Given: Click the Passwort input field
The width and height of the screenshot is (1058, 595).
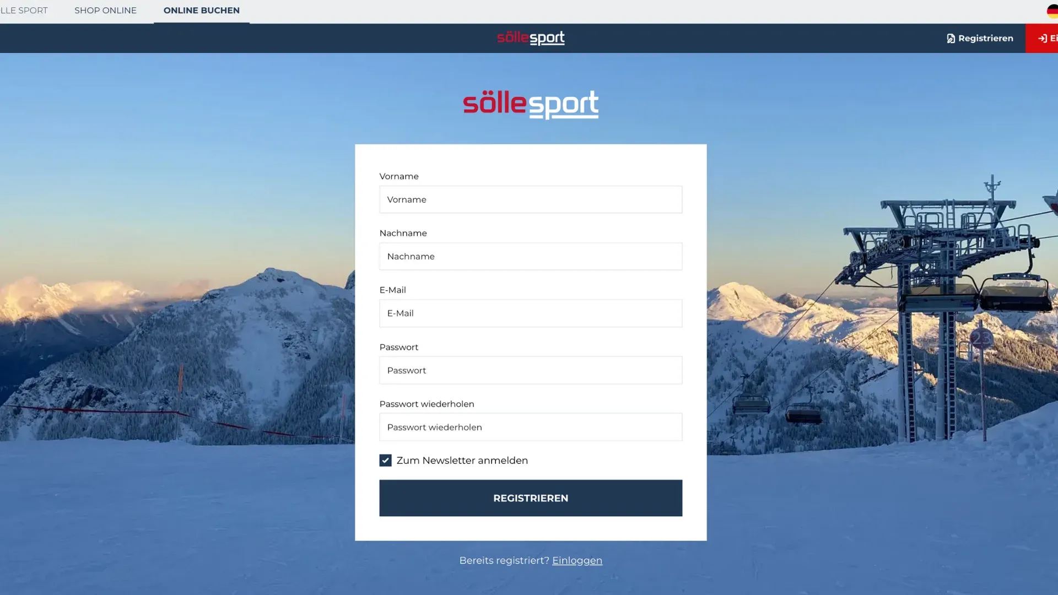Looking at the screenshot, I should point(531,370).
